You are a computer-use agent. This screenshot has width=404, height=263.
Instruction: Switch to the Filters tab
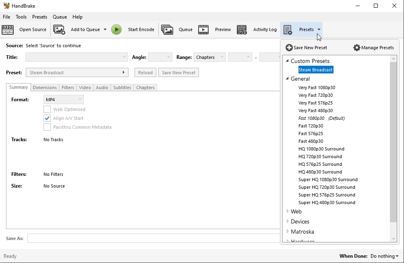coord(68,88)
